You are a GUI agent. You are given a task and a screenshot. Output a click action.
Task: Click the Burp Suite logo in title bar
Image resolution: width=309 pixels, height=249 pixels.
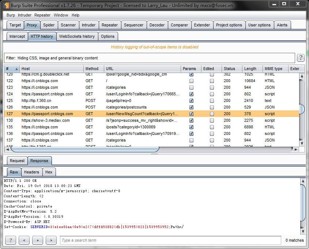click(x=6, y=6)
